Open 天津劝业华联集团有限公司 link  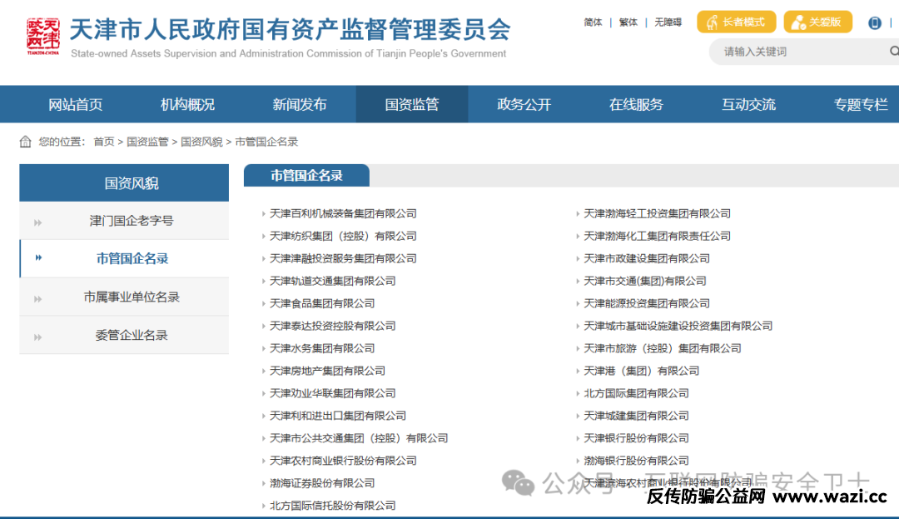point(332,393)
